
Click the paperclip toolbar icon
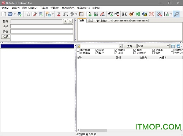(x=72, y=14)
